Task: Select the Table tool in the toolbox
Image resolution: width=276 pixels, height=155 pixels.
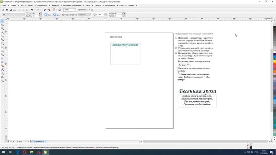Action: (x=2, y=62)
